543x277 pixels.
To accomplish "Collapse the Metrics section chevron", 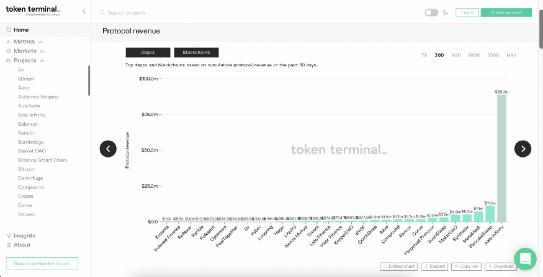I will tap(40, 42).
